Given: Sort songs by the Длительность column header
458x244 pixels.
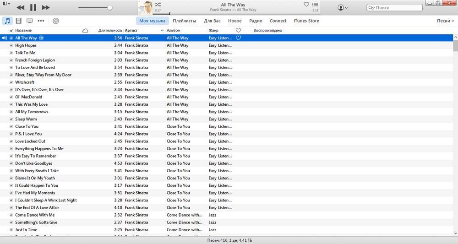Looking at the screenshot, I should [110, 30].
